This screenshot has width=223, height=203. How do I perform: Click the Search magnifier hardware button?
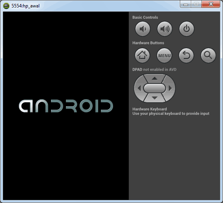[208, 55]
